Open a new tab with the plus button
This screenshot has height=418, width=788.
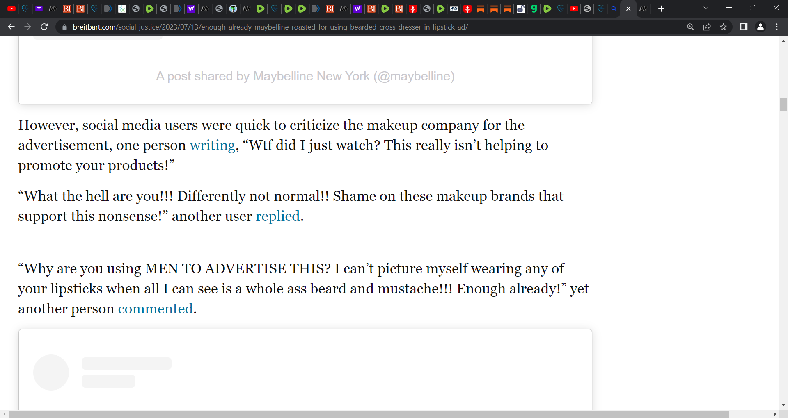[x=661, y=9]
